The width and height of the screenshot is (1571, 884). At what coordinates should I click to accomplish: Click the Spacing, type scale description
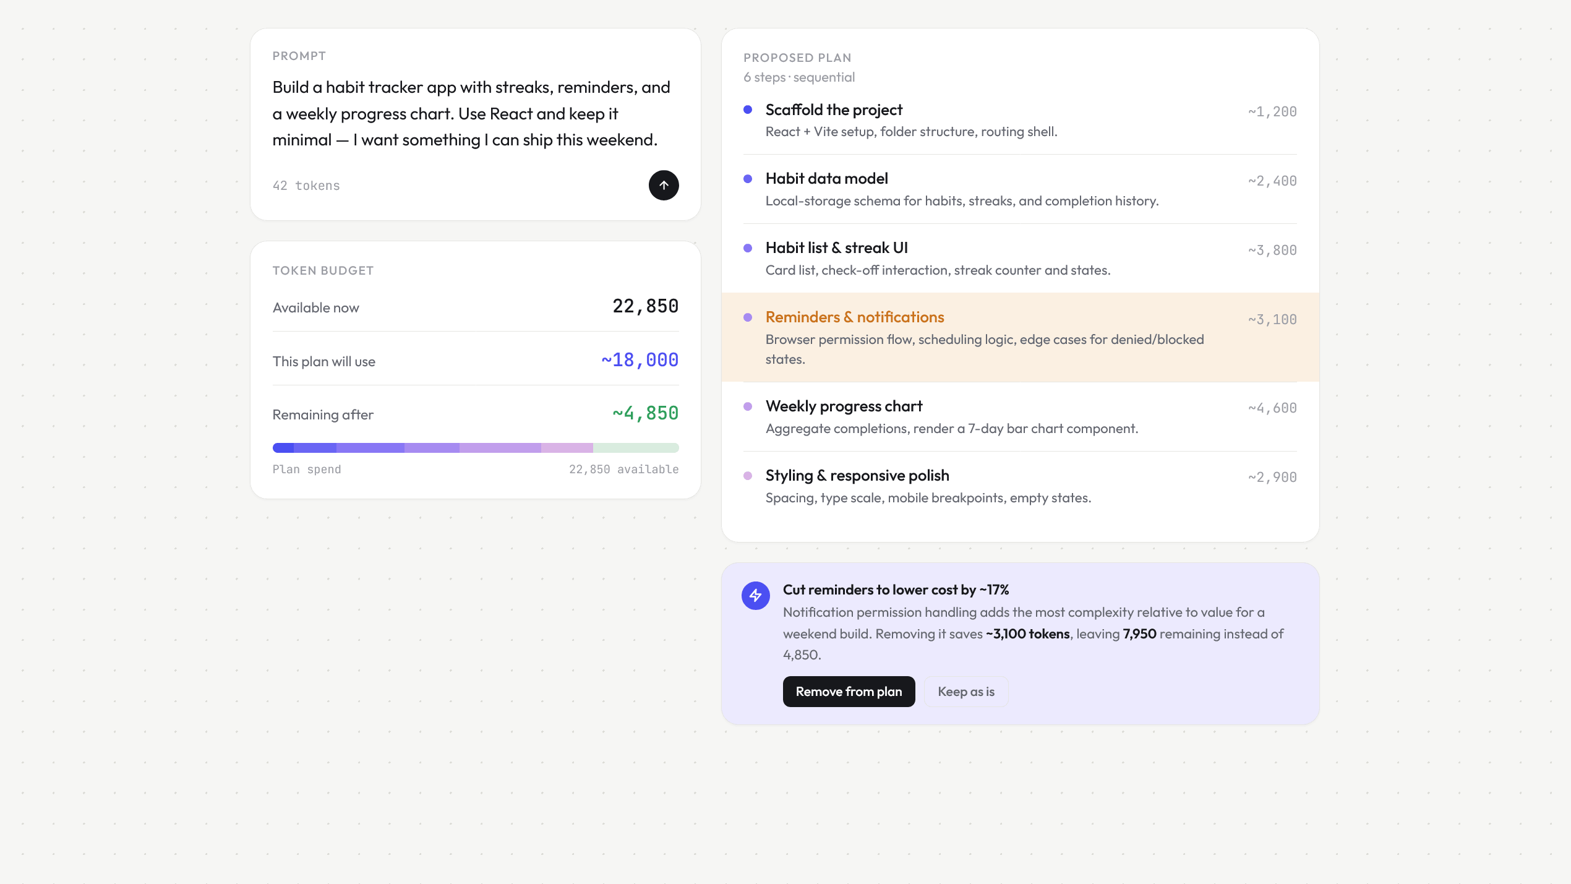(928, 498)
